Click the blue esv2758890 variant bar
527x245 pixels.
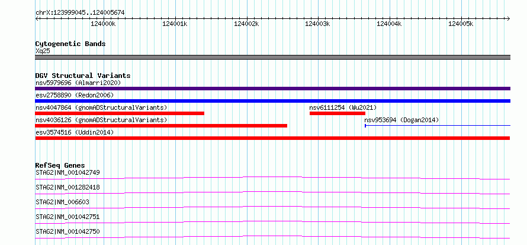[272, 101]
